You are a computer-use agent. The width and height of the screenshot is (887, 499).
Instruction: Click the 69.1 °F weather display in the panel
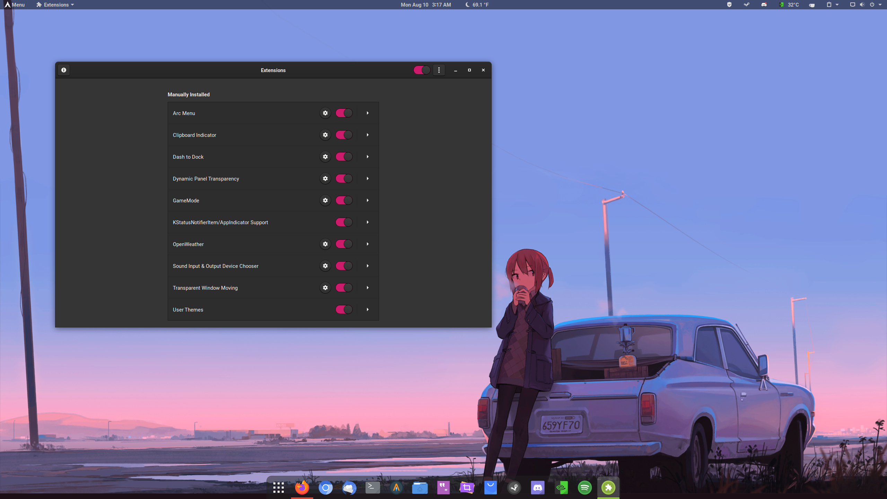click(x=477, y=5)
